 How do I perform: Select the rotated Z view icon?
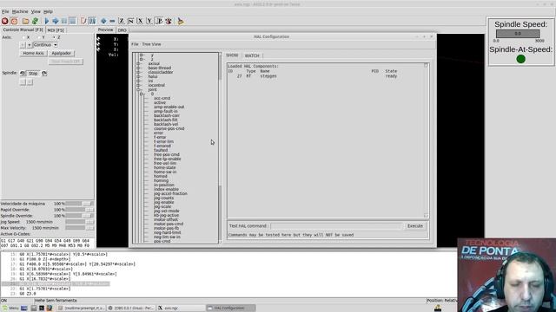131,21
